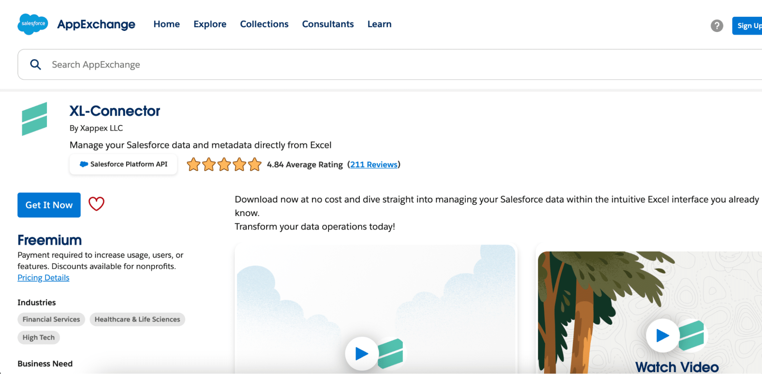
Task: Click the XL-Connector heading
Action: (115, 111)
